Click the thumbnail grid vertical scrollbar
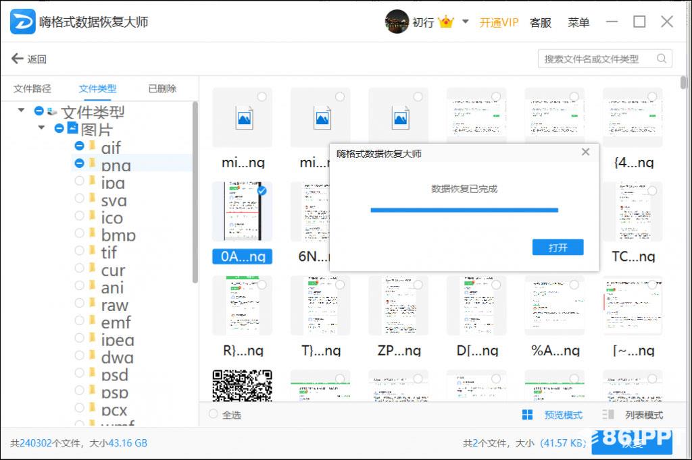692x460 pixels. click(683, 82)
